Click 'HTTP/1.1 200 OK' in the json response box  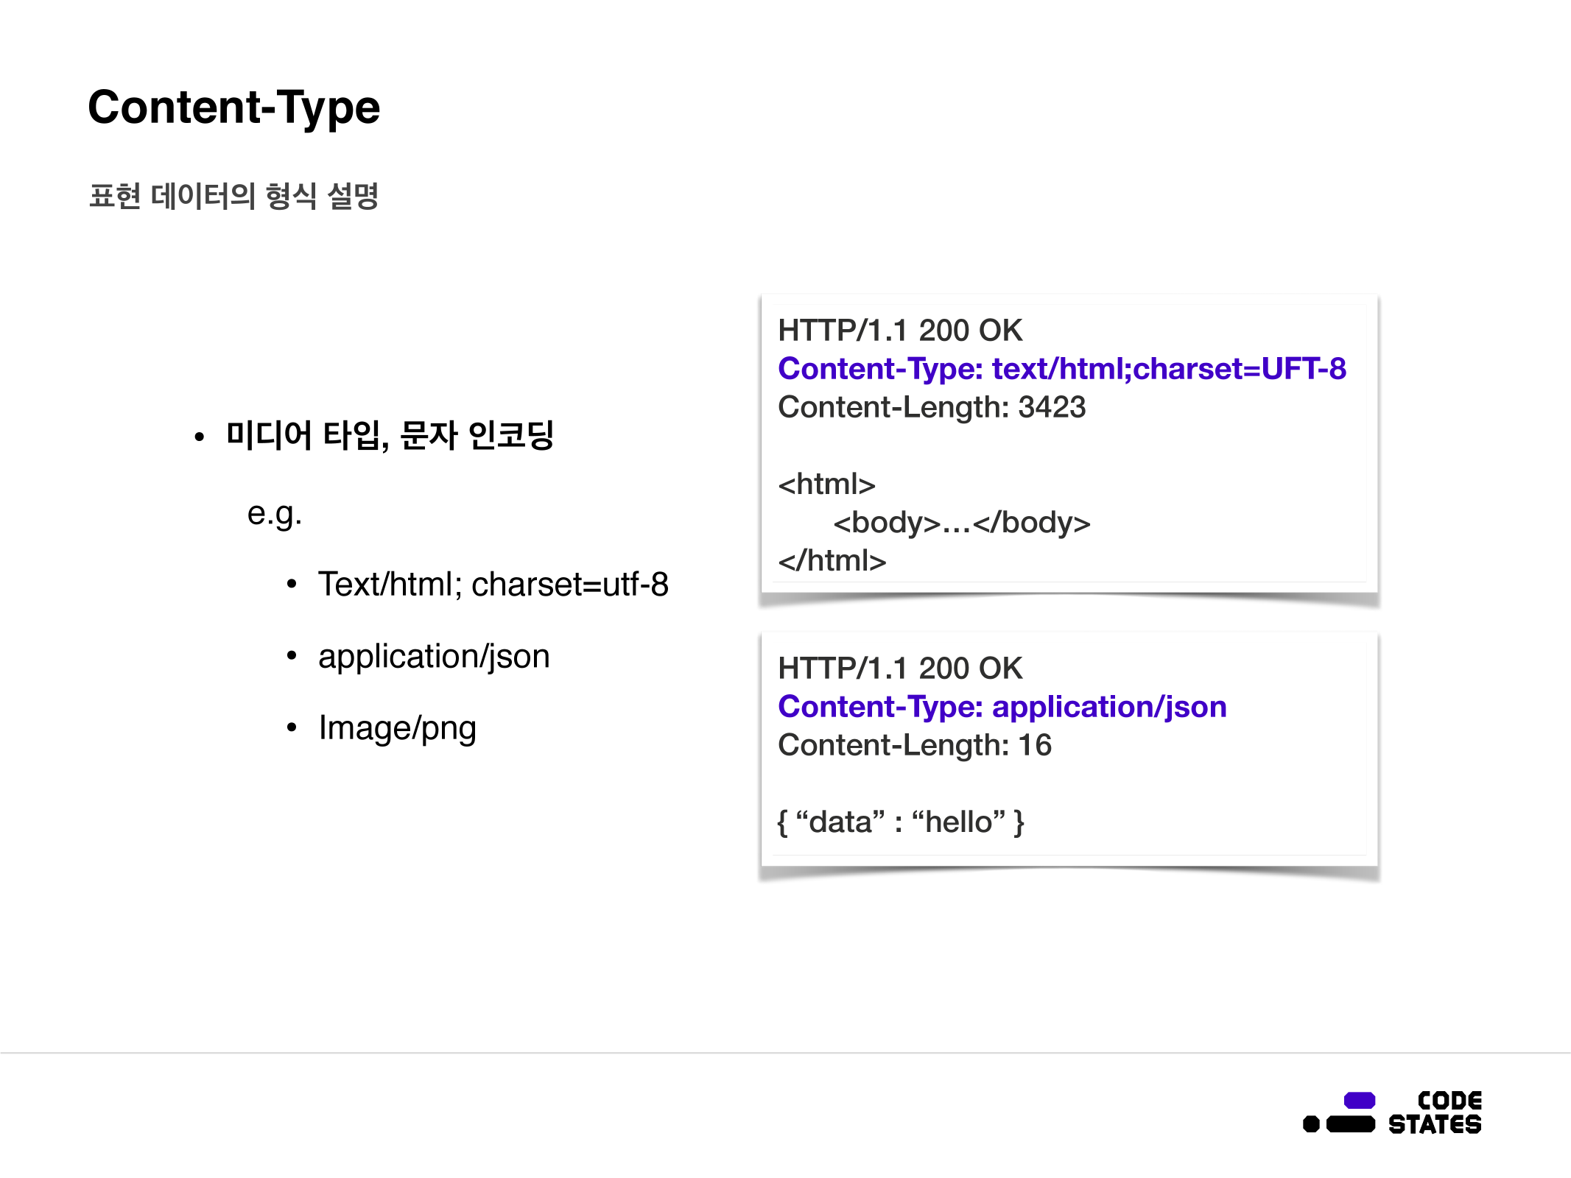[900, 669]
